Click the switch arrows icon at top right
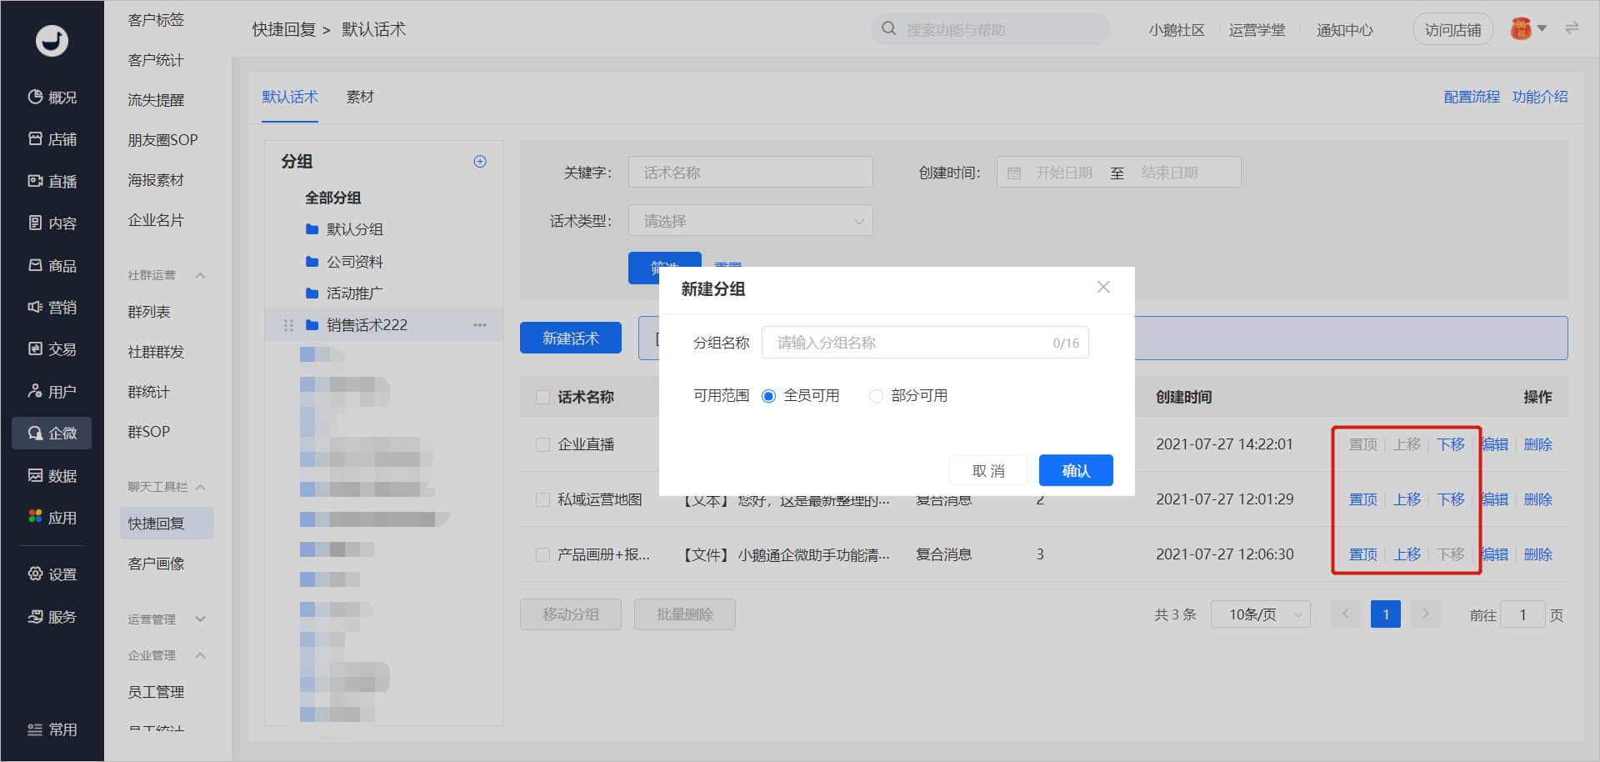Screen dimensions: 1600x762 [1572, 28]
